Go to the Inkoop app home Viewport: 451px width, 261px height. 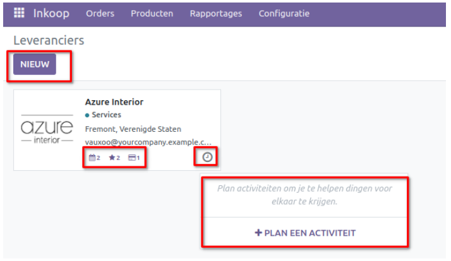51,13
